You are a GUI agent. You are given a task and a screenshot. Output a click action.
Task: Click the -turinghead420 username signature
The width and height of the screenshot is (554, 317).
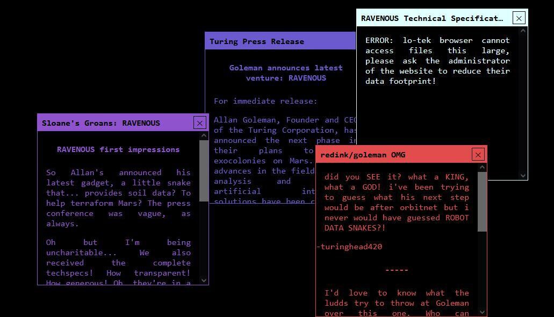point(350,247)
